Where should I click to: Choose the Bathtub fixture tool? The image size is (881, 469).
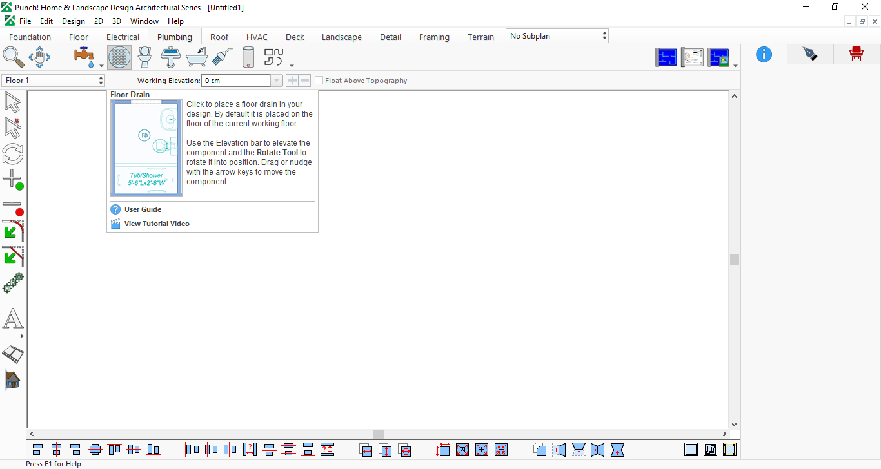[197, 57]
